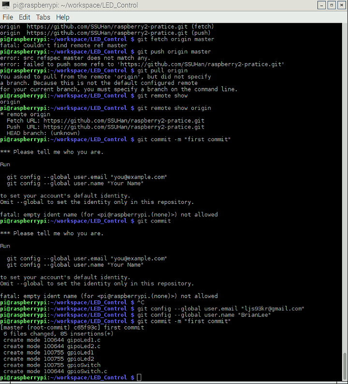The width and height of the screenshot is (348, 384).
Task: Click user.name 'BrianLee' config command
Action: click(x=204, y=315)
